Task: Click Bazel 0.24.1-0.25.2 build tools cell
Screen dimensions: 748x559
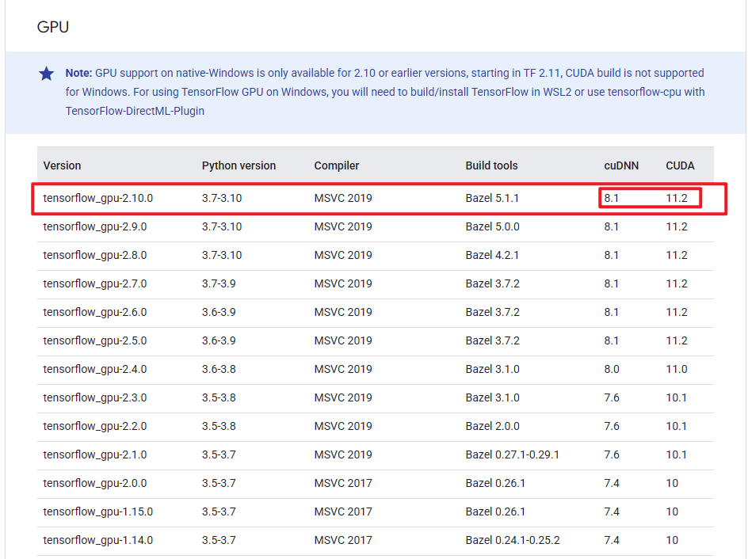Action: point(513,541)
